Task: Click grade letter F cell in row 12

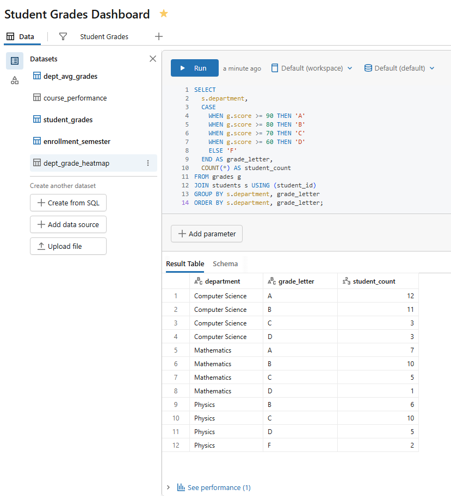Action: [x=300, y=445]
